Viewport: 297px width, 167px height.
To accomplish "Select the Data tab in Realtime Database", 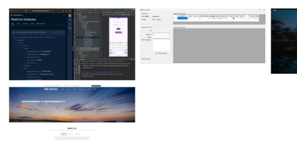I will [x=12, y=24].
